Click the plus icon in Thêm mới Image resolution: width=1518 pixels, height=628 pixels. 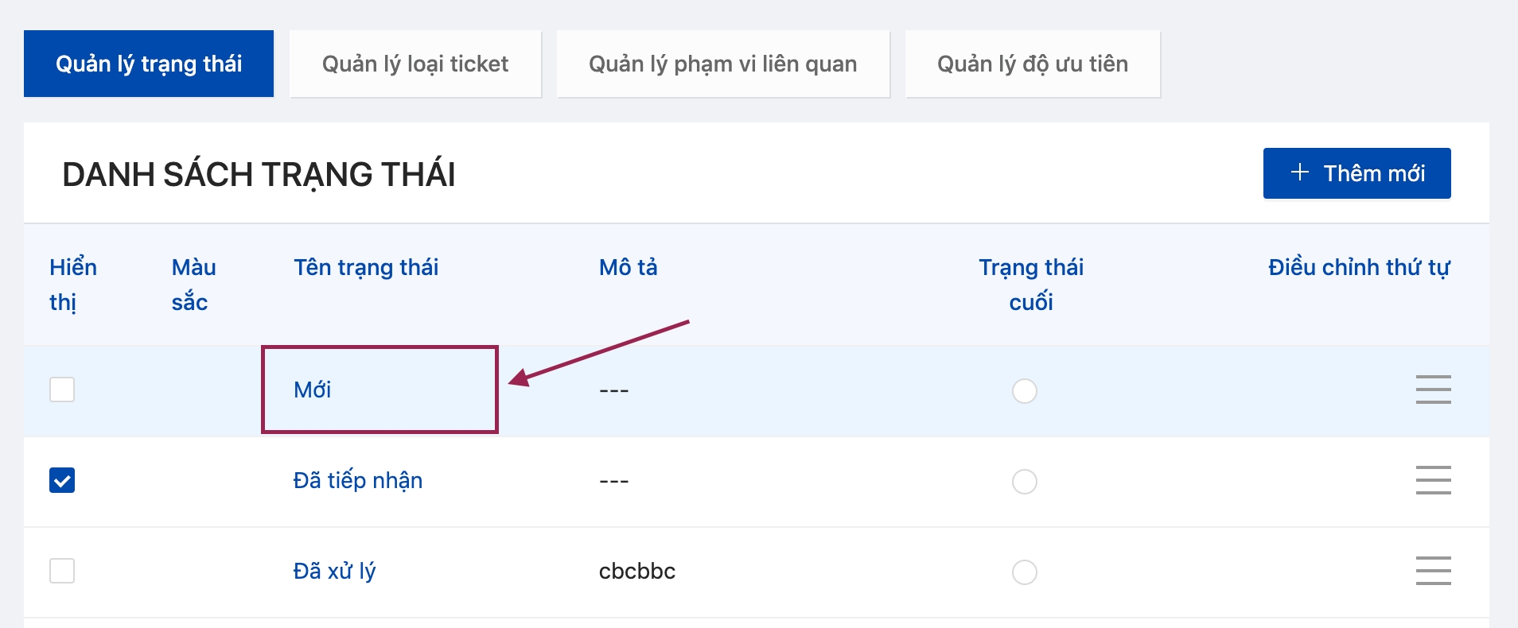point(1300,173)
